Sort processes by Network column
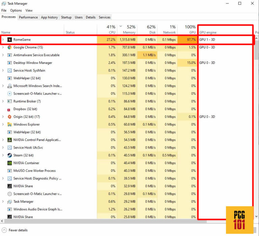Image resolution: width=259 pixels, height=236 pixels. coord(168,29)
